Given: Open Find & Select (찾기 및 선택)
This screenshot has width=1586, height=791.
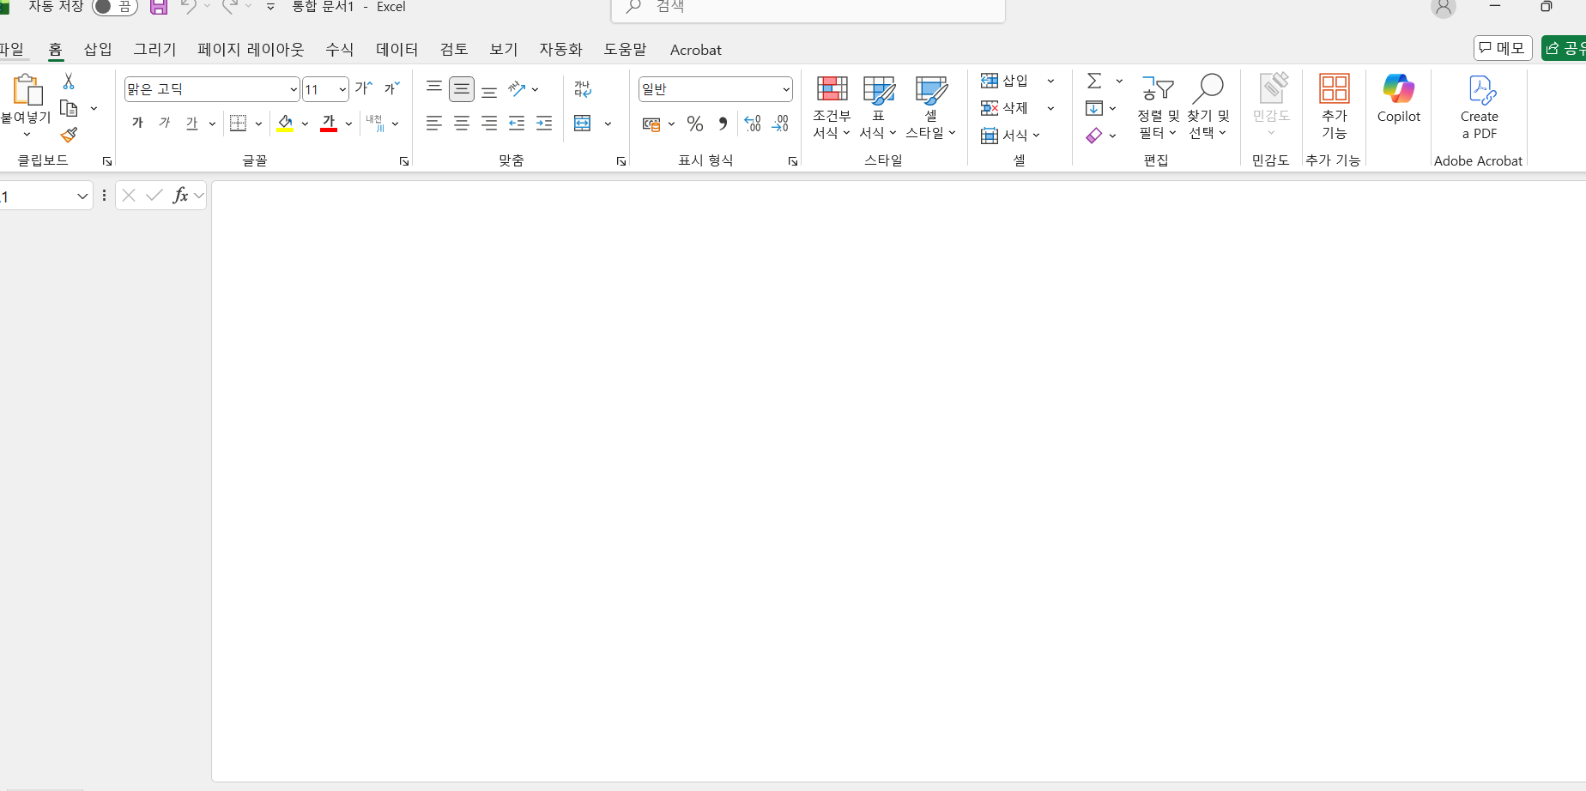Looking at the screenshot, I should pyautogui.click(x=1208, y=107).
